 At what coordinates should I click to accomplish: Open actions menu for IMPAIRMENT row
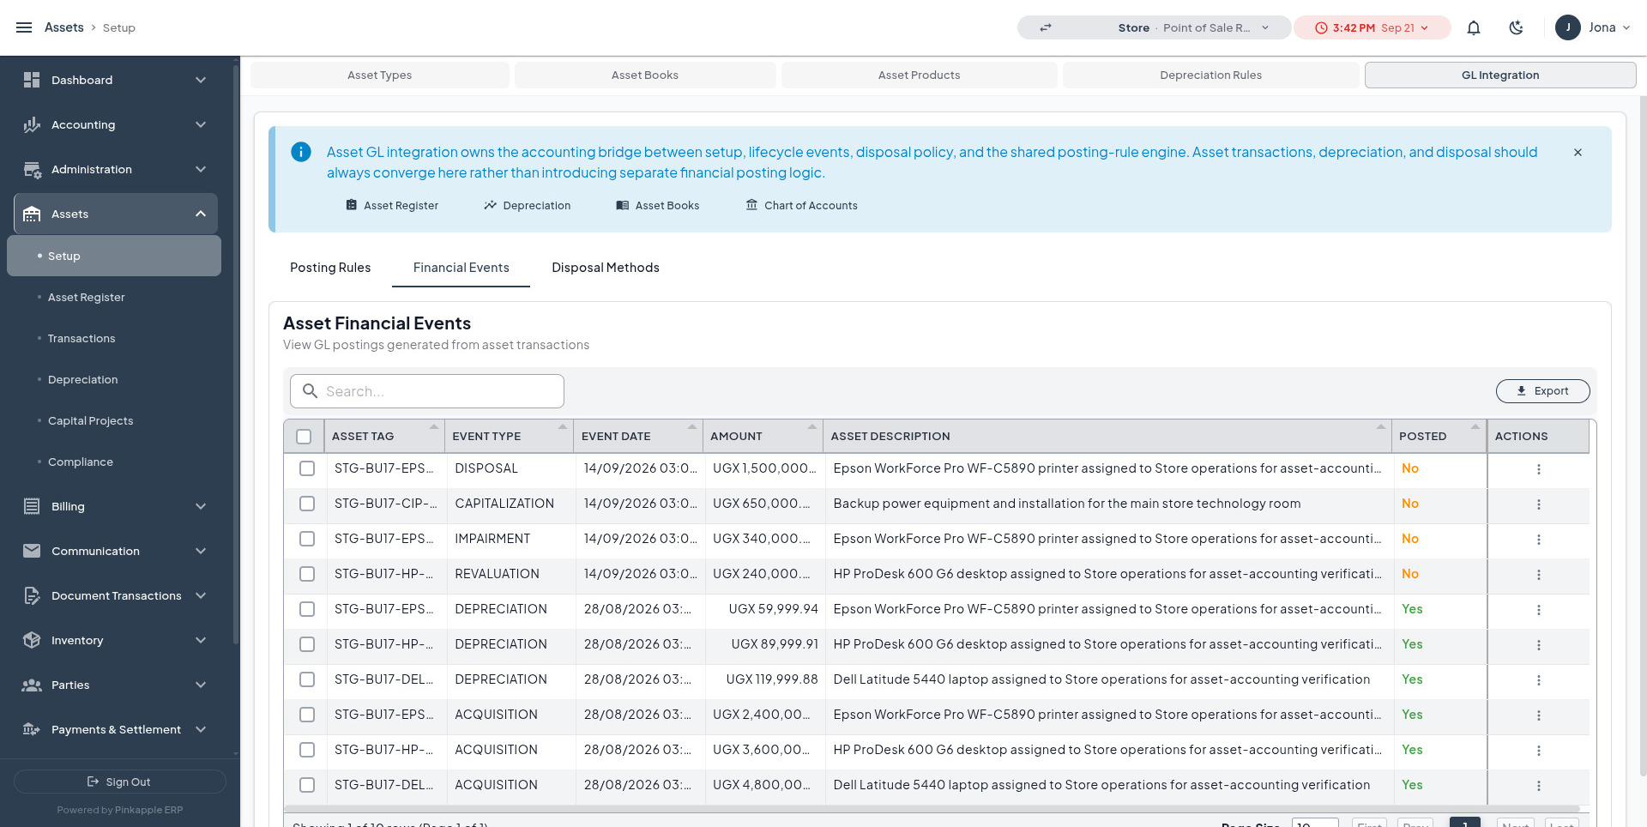(1539, 540)
